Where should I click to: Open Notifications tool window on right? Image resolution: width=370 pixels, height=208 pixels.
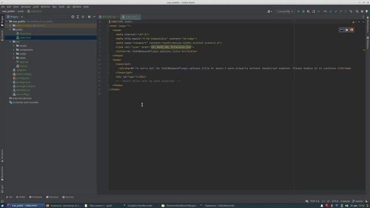(x=368, y=24)
